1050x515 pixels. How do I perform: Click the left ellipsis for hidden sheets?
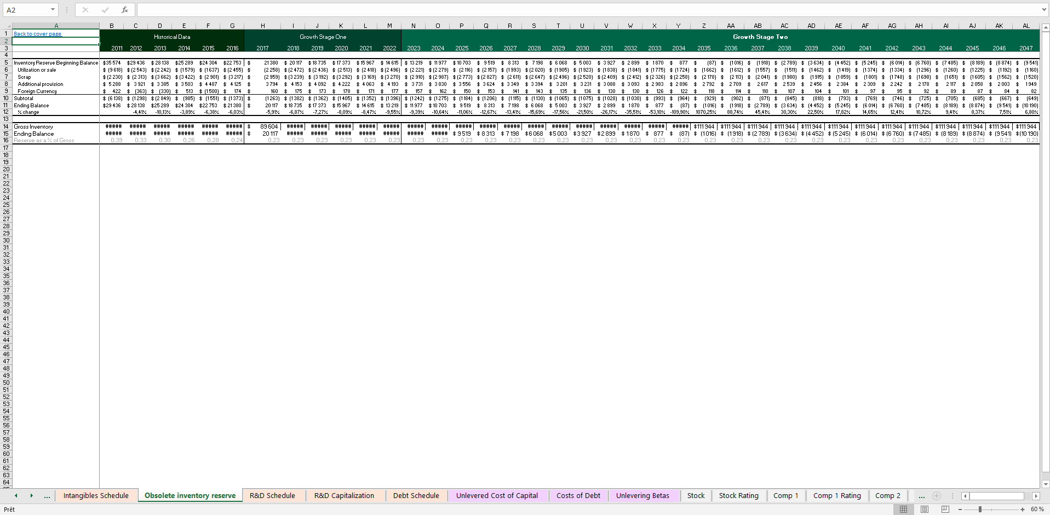[x=47, y=496]
